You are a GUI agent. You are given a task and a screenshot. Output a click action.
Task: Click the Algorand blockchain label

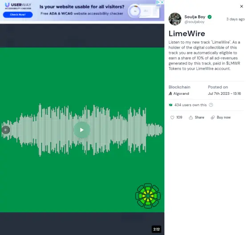(x=181, y=93)
